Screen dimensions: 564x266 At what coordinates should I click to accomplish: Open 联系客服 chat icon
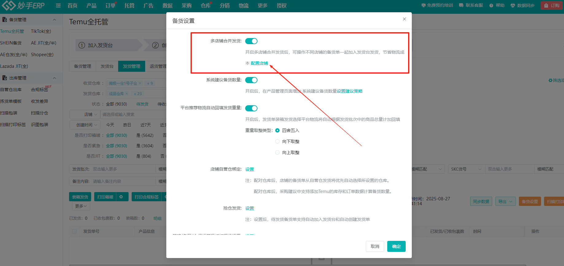click(x=461, y=6)
